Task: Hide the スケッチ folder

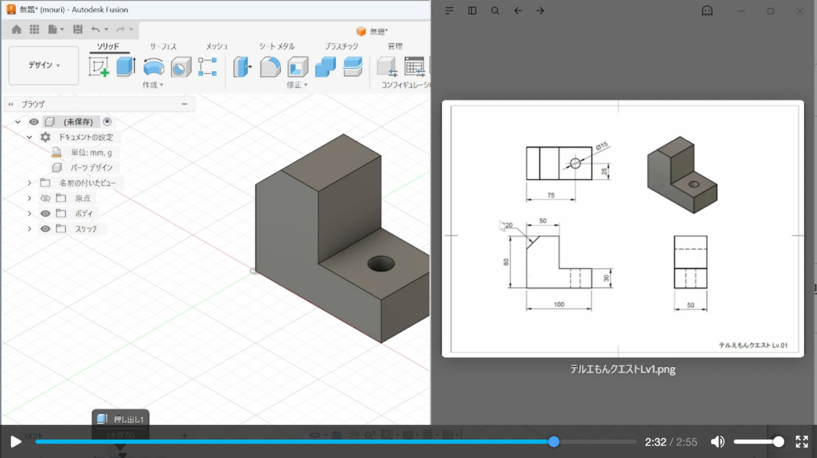Action: click(x=45, y=229)
